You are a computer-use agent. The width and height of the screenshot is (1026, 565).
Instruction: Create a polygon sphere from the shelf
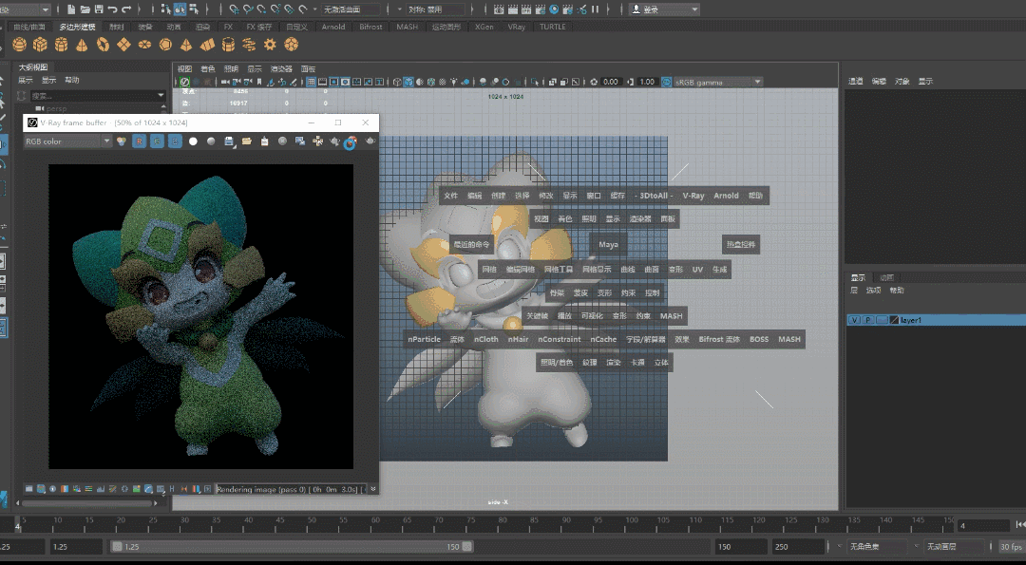coord(20,45)
